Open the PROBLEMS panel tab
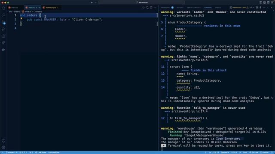 tap(165, 8)
